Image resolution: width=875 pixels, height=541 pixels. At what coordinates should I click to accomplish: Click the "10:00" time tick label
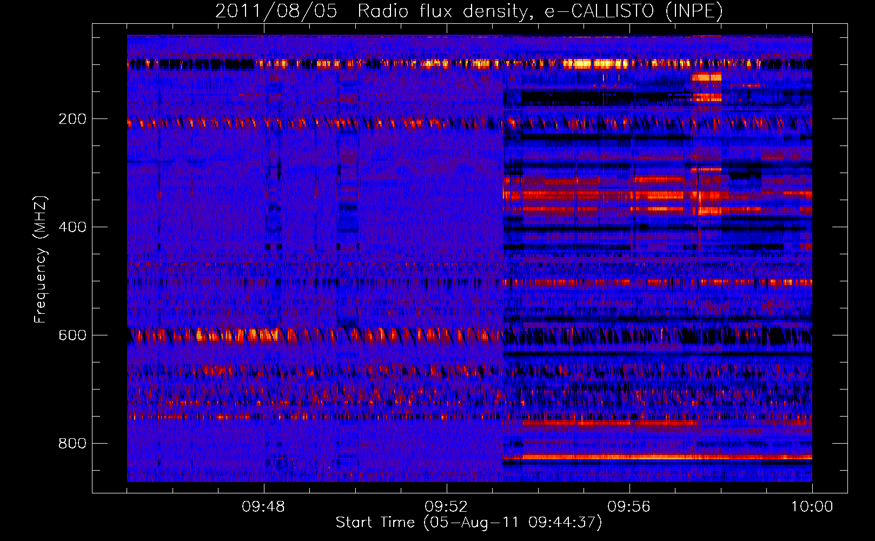coord(812,507)
